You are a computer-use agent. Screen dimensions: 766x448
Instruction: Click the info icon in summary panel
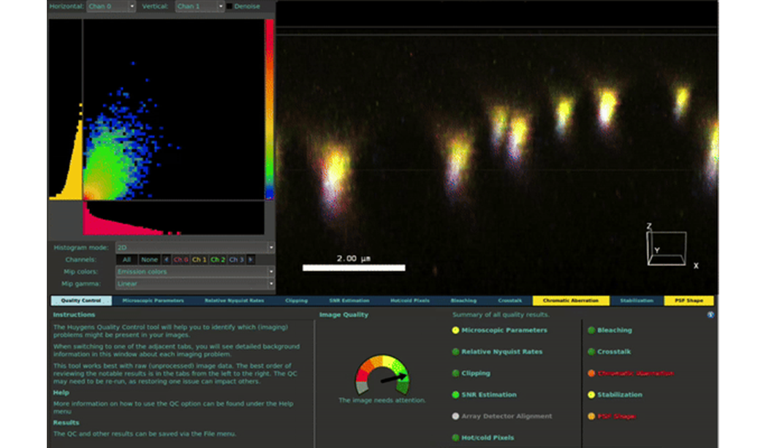[710, 315]
